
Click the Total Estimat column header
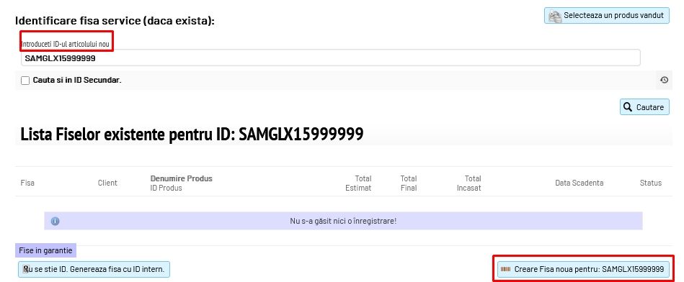tap(358, 183)
